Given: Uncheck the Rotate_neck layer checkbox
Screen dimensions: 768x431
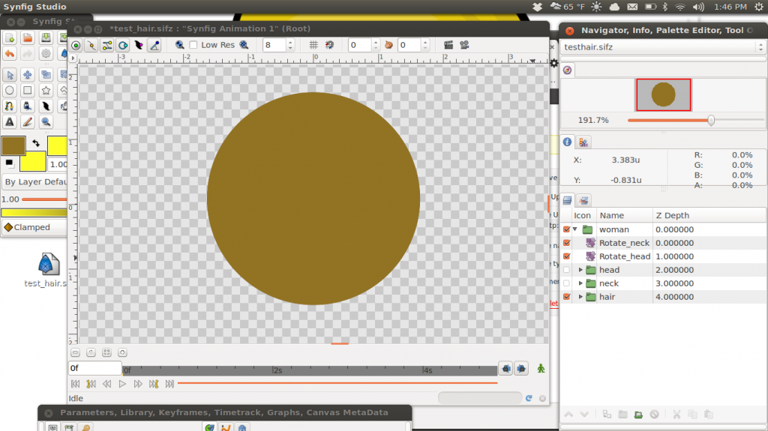Looking at the screenshot, I should (x=567, y=243).
